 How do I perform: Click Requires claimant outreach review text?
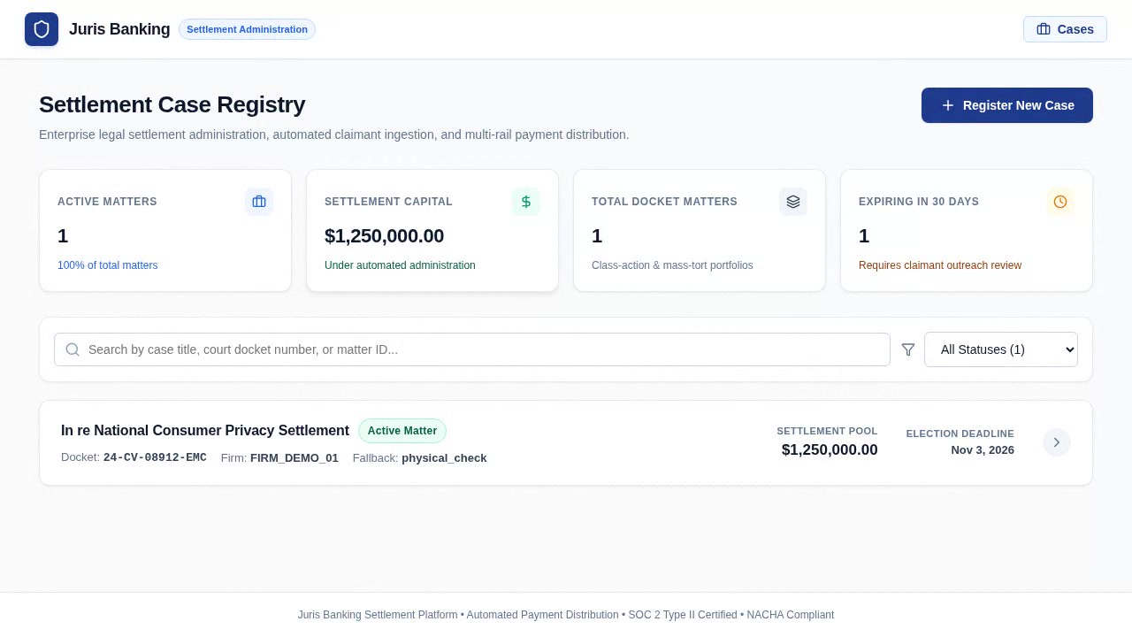940,265
